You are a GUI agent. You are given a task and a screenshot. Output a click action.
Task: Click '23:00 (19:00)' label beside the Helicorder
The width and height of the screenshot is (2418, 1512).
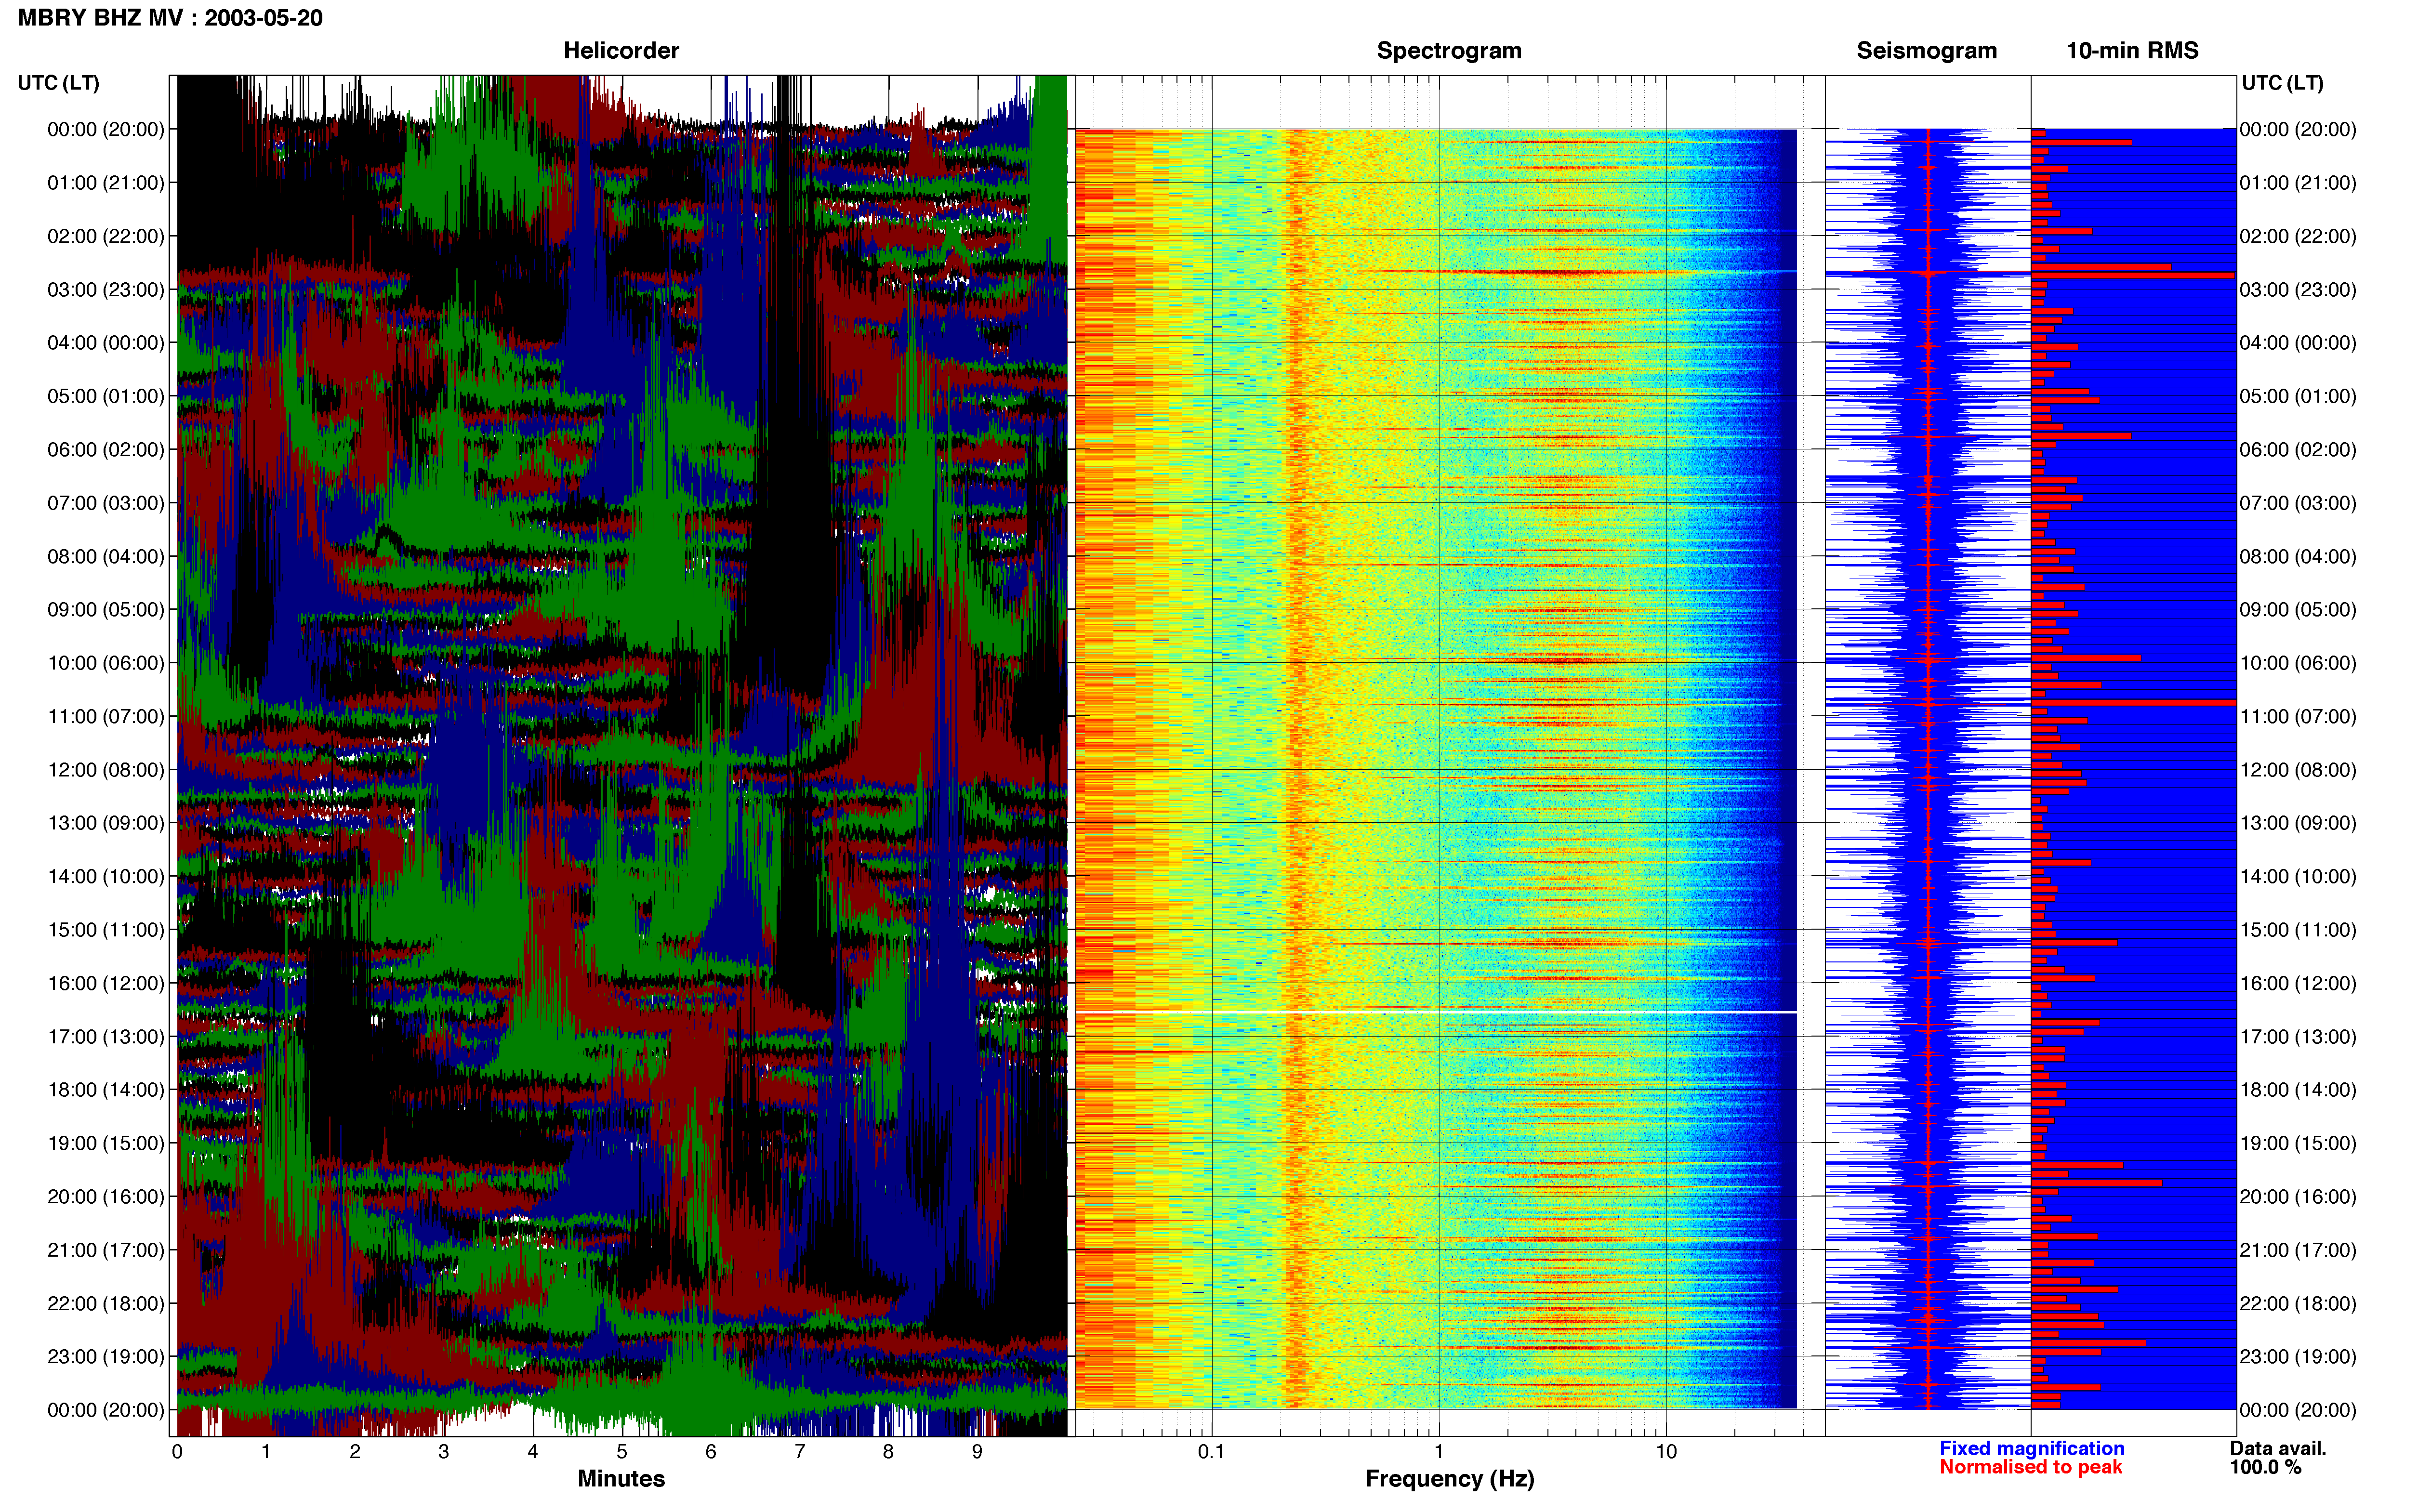[106, 1357]
